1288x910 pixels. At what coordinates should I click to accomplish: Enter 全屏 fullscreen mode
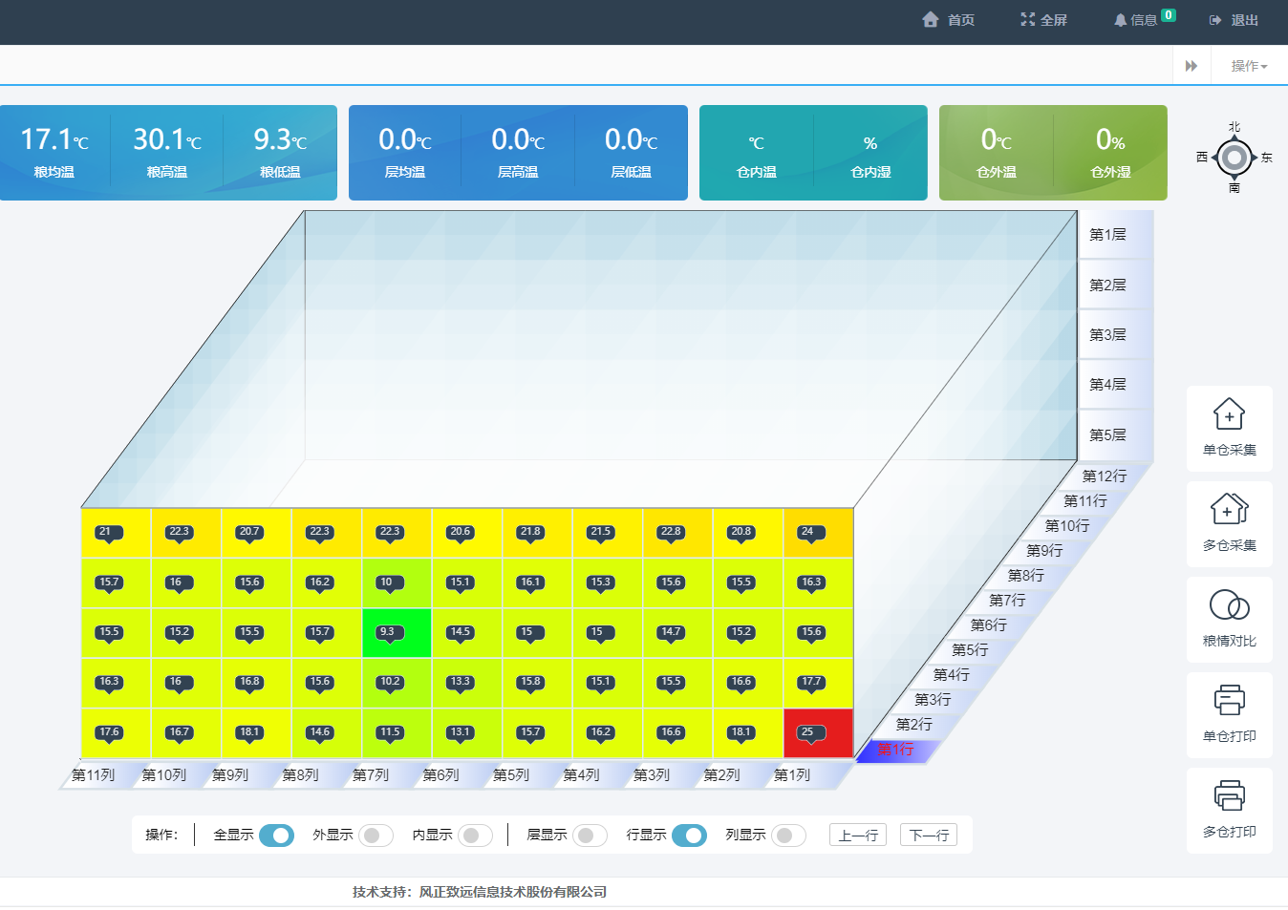[x=1043, y=20]
